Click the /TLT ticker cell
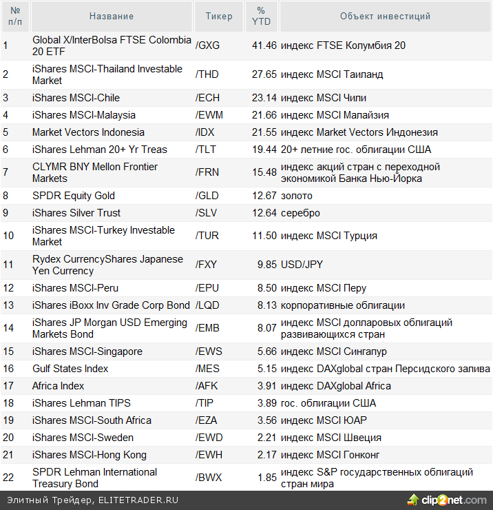Screen dimensions: 493x510 pos(207,150)
